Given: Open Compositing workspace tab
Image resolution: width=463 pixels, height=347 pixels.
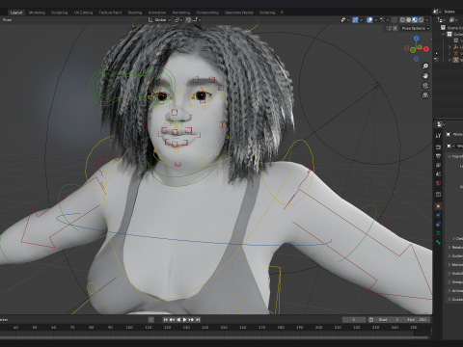Looking at the screenshot, I should (x=207, y=13).
